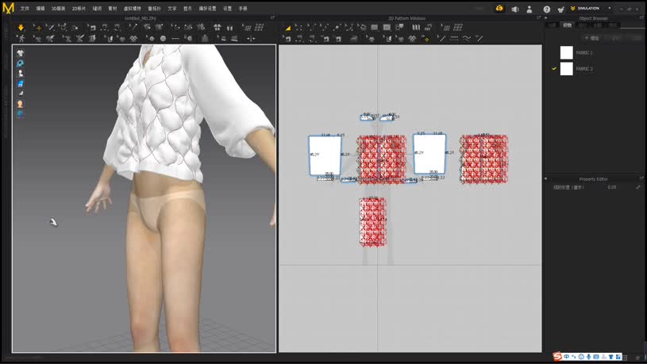Open the orange cloud service icon
Screen dimensions: 647x364
(499, 8)
